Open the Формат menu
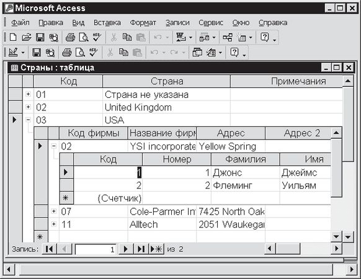 [x=143, y=22]
